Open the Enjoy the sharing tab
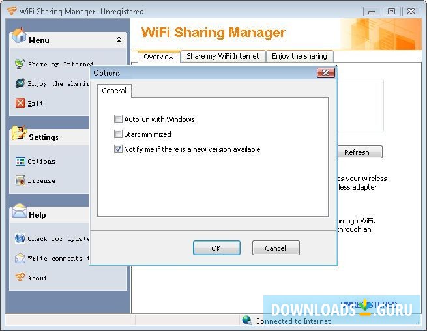This screenshot has width=427, height=331. pos(300,56)
